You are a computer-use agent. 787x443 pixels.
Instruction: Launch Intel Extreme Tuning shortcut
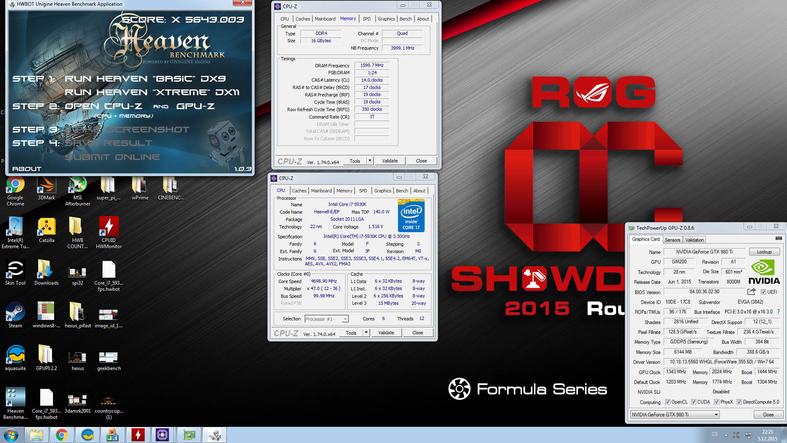point(15,233)
